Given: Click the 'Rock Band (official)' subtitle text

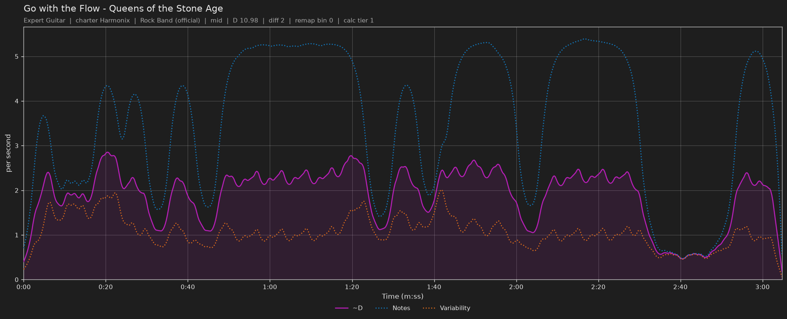Looking at the screenshot, I should [x=170, y=21].
